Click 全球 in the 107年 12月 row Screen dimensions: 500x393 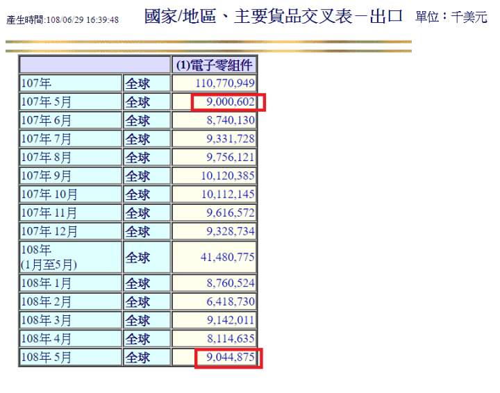point(137,232)
